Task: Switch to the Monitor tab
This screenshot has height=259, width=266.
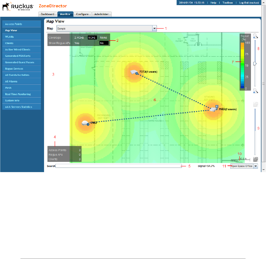Action: coord(65,14)
